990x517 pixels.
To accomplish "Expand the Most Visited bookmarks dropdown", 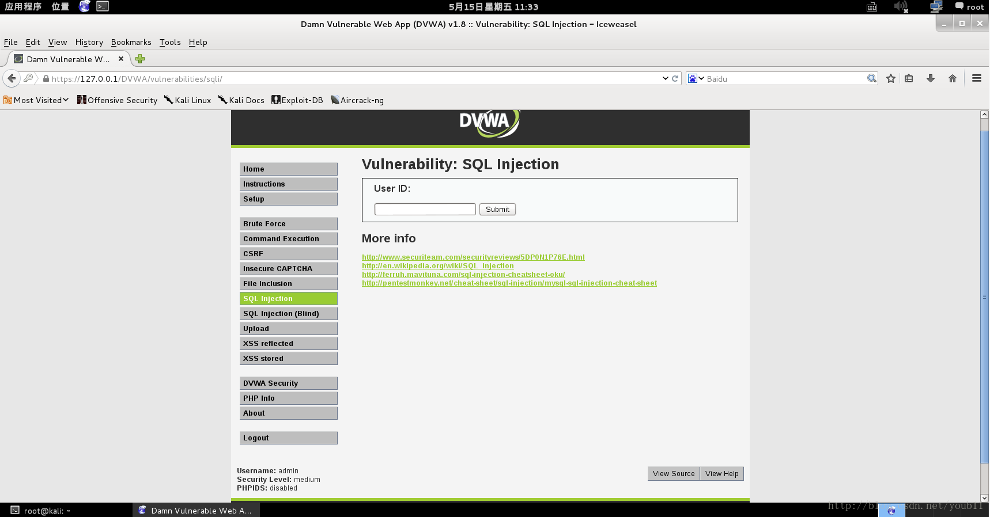I will (x=36, y=100).
